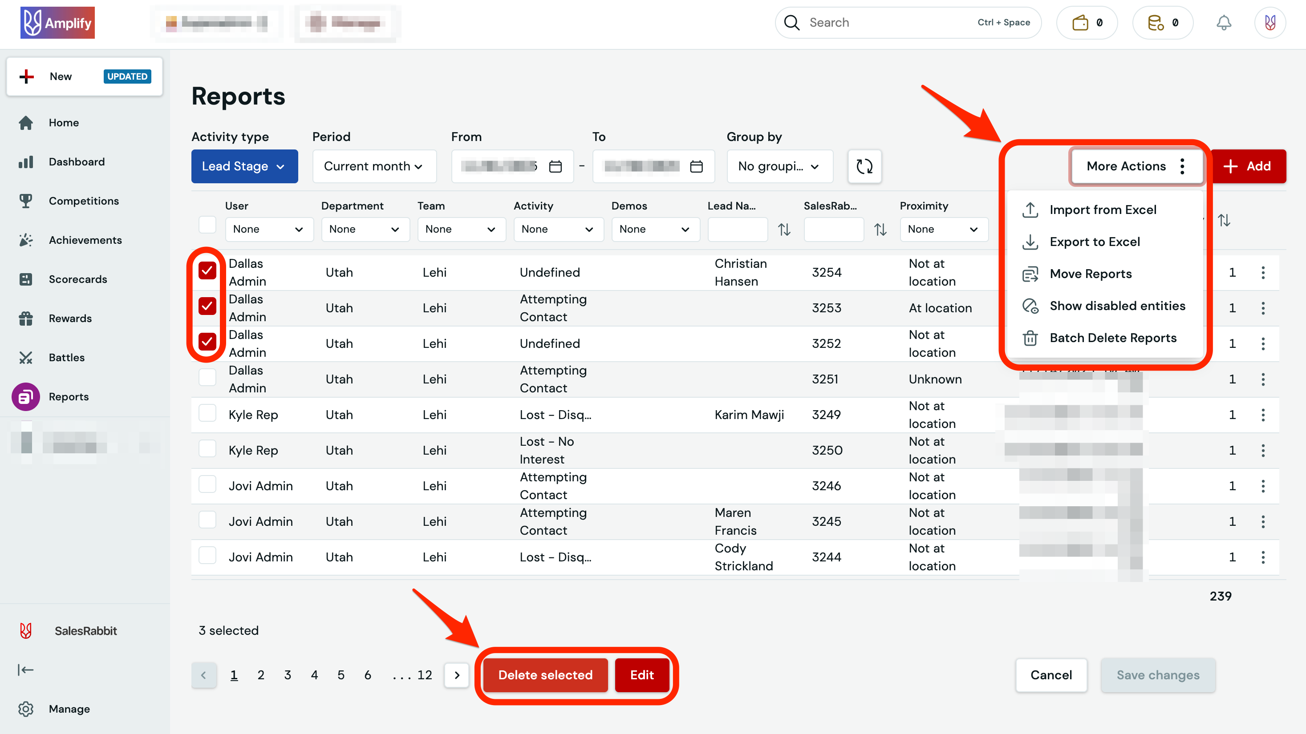Choose Export to Excel menu item
The image size is (1306, 734).
pyautogui.click(x=1094, y=242)
